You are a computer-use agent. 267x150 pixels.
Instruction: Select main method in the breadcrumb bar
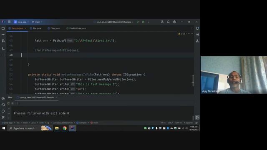tap(94, 122)
